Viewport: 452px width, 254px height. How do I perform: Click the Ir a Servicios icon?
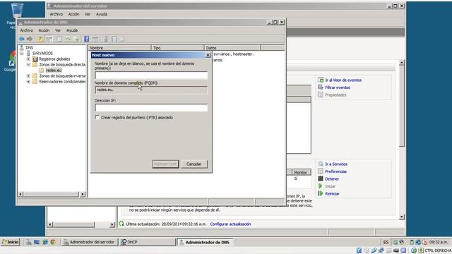click(x=321, y=164)
